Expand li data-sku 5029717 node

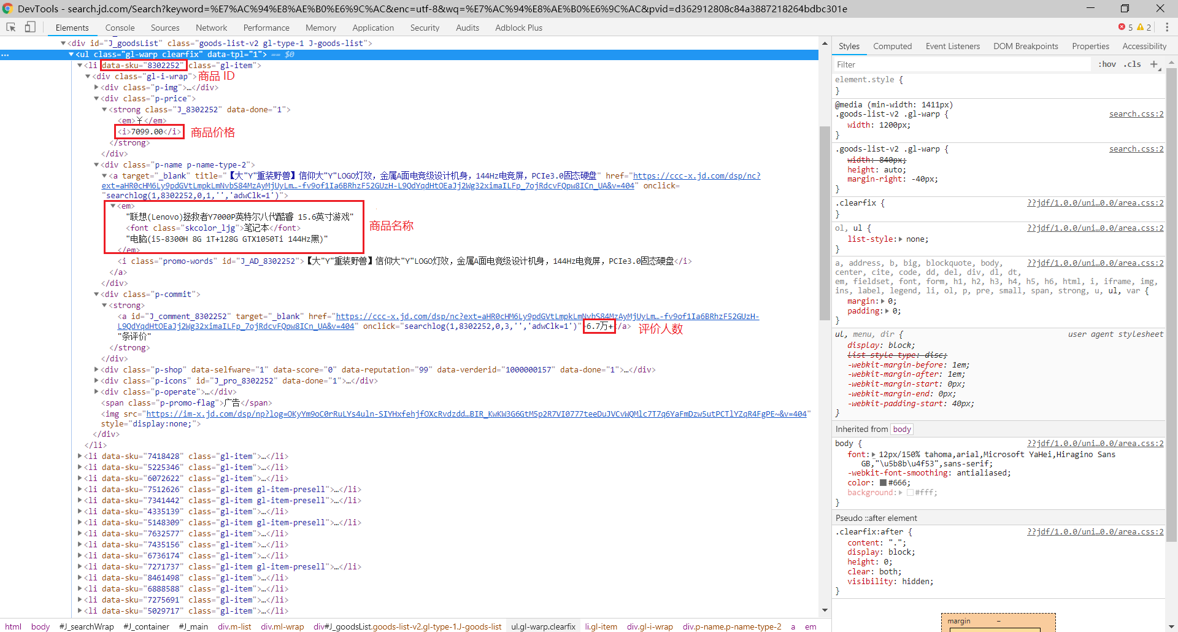click(80, 611)
